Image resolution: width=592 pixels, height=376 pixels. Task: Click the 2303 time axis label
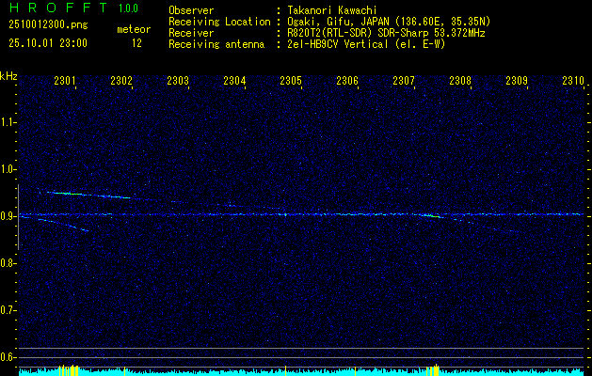pos(178,82)
